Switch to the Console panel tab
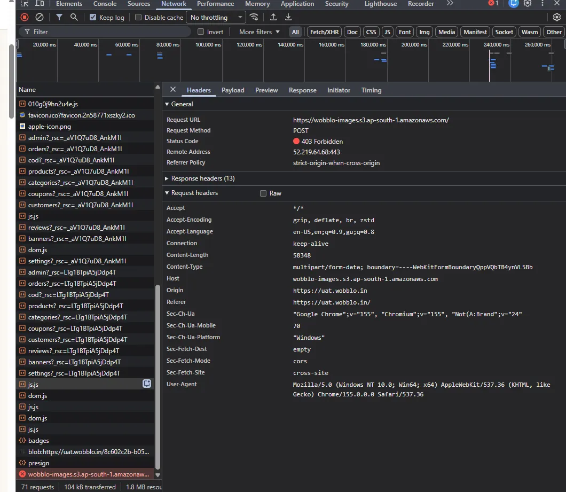Image resolution: width=566 pixels, height=492 pixels. (105, 4)
